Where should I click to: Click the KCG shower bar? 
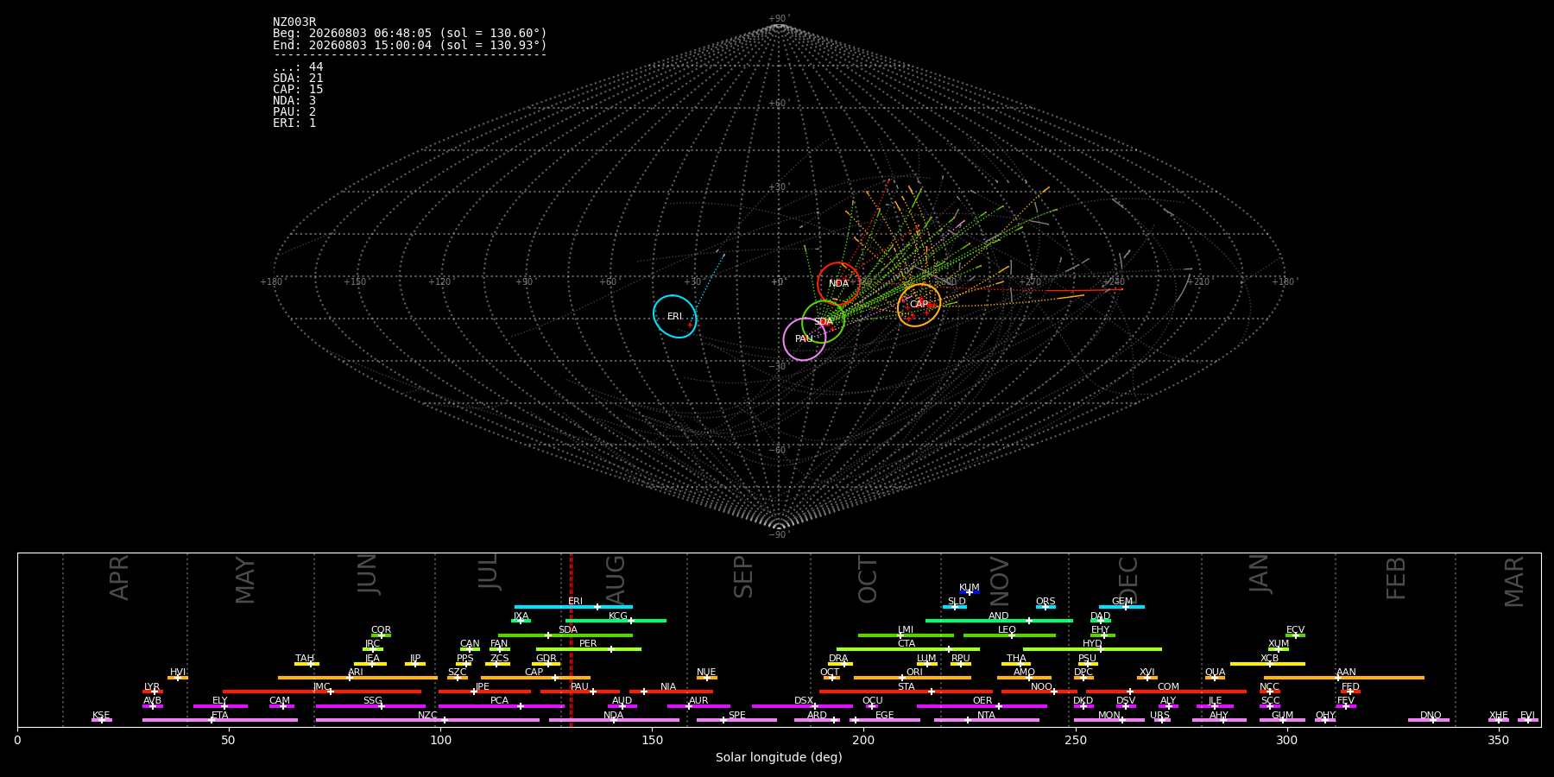point(616,621)
